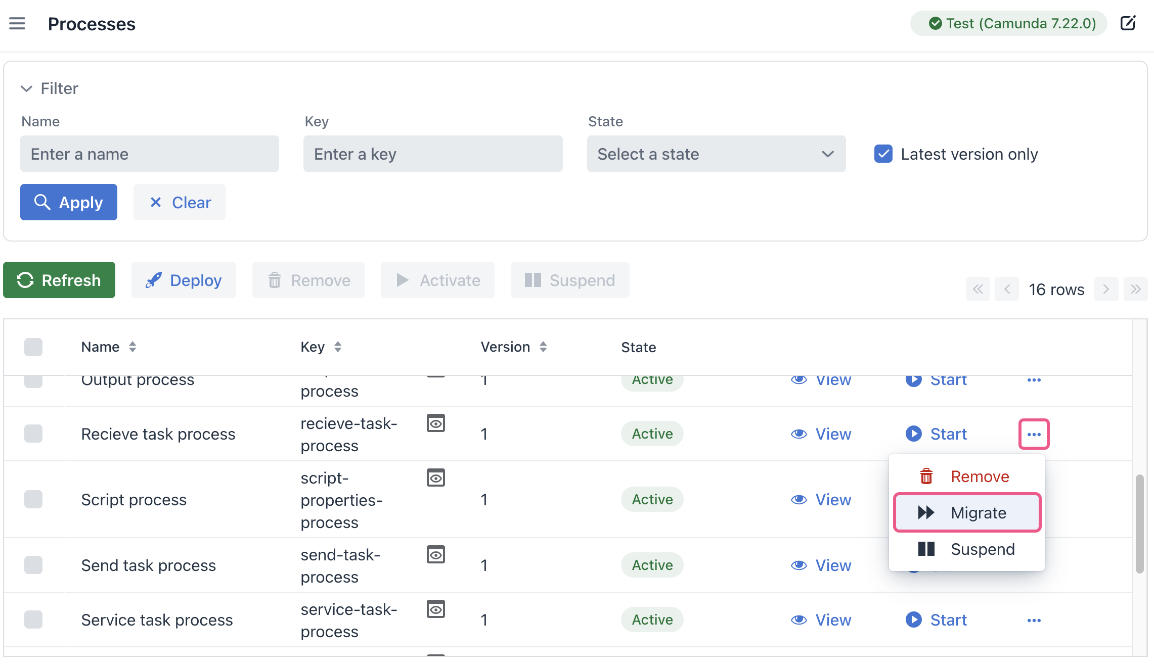Viewport: 1154px width, 667px height.
Task: Open diagram preview icon for send-task-process
Action: tap(435, 554)
